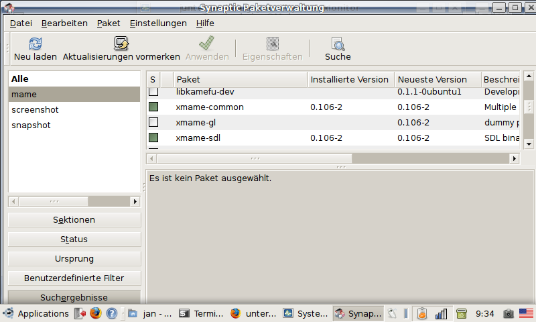This screenshot has width=536, height=322.
Task: Open the Hilfe menu
Action: point(205,23)
